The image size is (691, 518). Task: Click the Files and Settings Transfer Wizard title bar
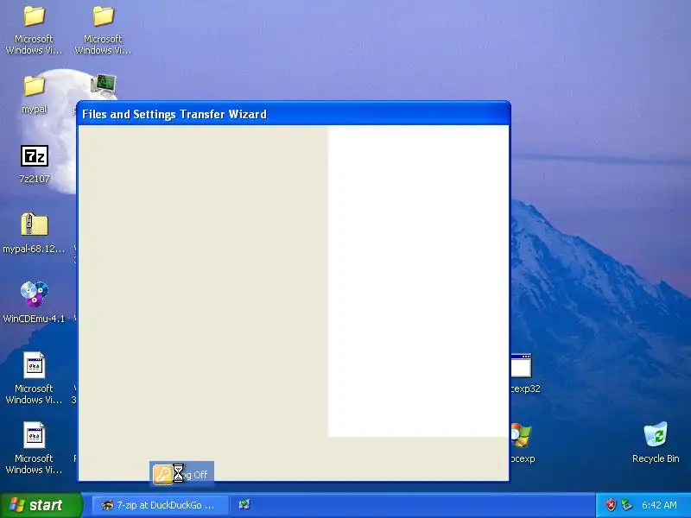(294, 114)
